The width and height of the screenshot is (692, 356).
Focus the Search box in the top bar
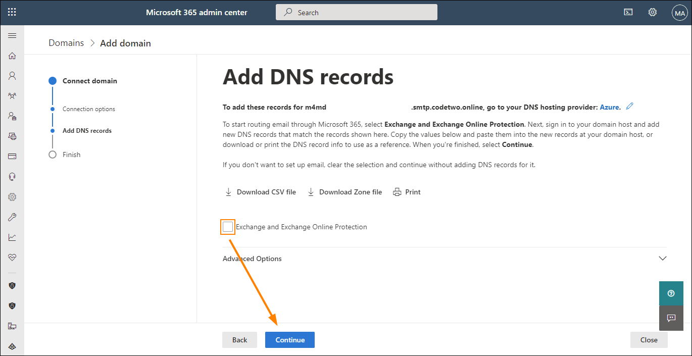[357, 12]
